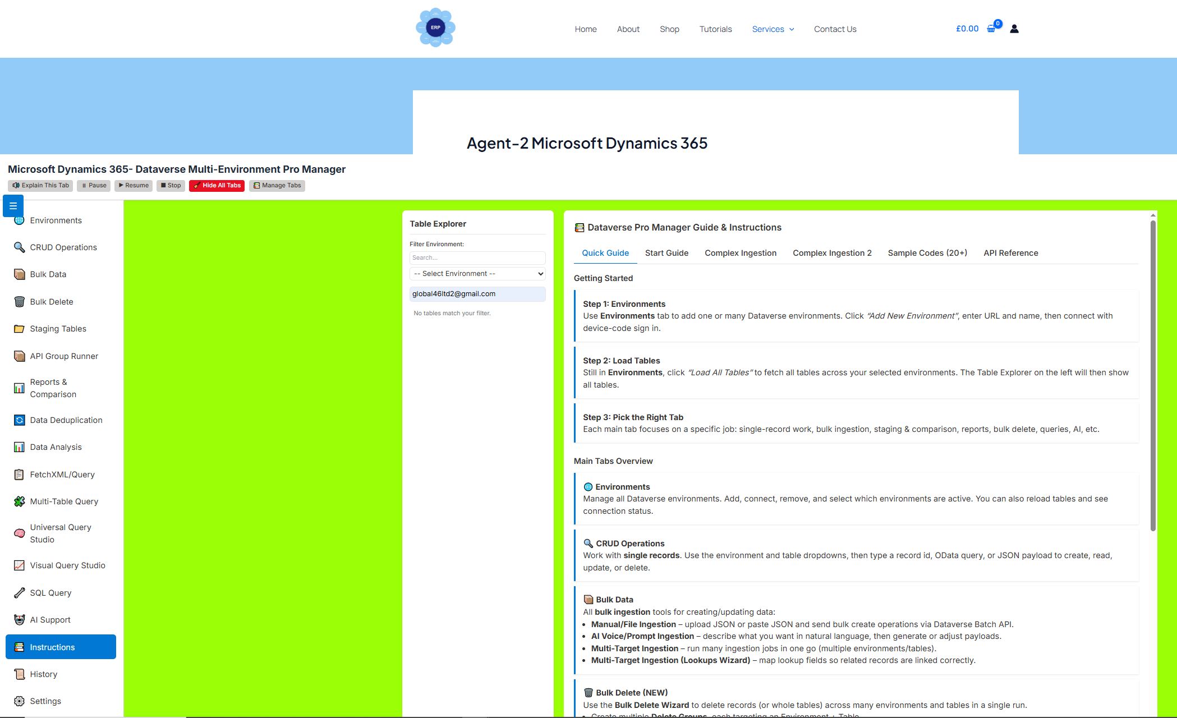
Task: Open the Services navigation dropdown
Action: (773, 29)
